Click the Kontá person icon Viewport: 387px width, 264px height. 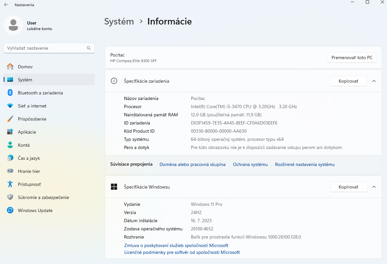(10, 145)
